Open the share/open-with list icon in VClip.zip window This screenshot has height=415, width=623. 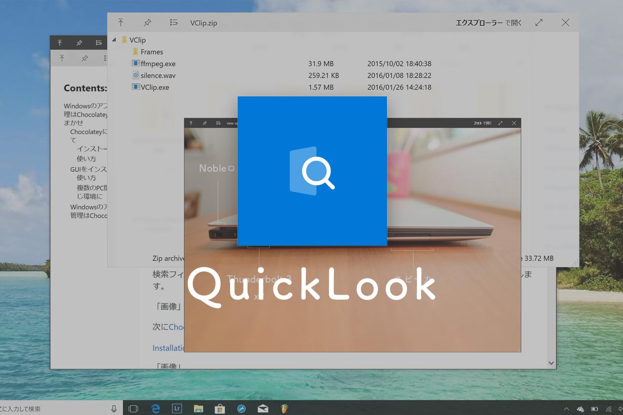174,22
